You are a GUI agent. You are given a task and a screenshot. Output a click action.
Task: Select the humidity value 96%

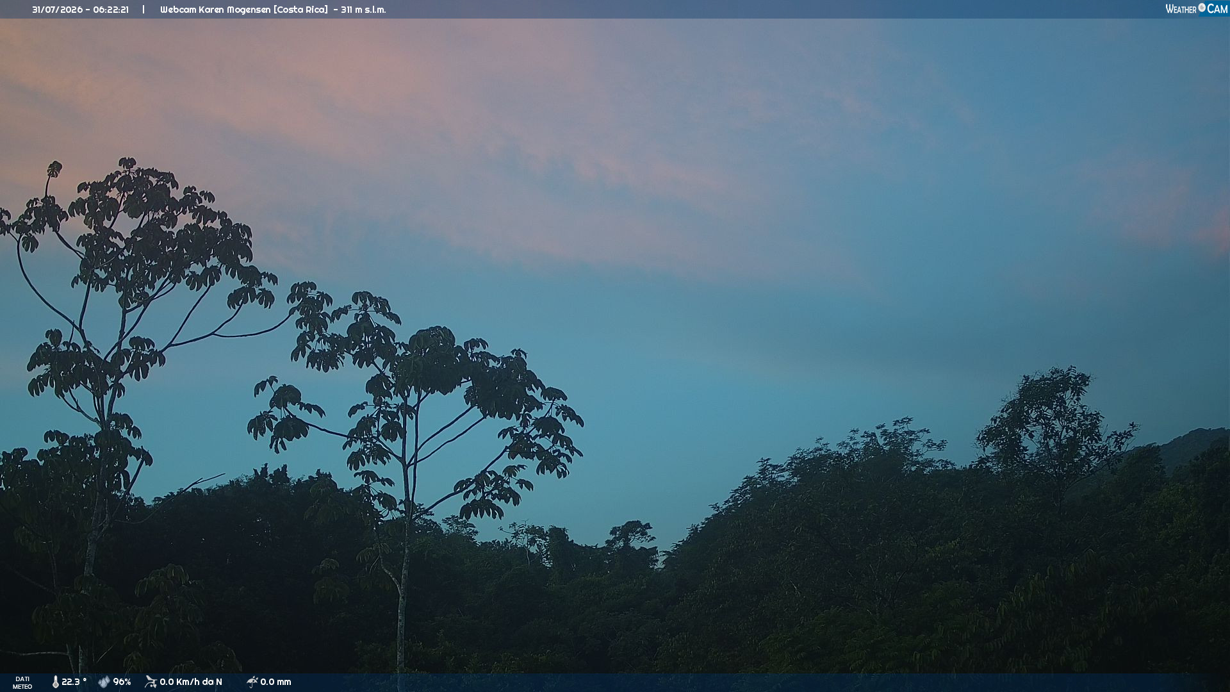122,682
